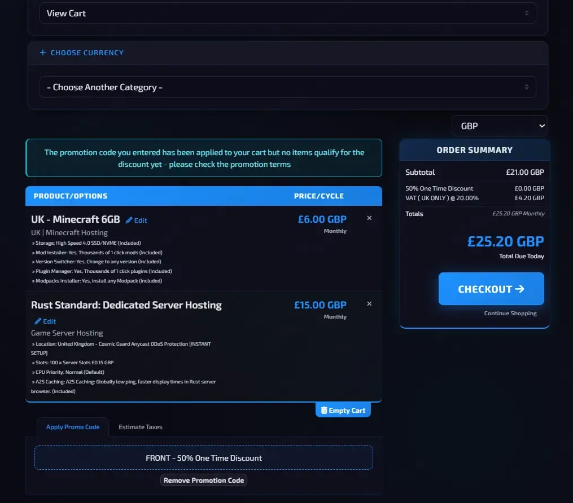Switch to the Estimate Taxes tab
Viewport: 573px width, 503px height.
141,427
